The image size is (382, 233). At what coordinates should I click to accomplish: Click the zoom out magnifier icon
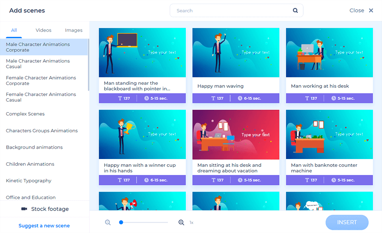(108, 223)
